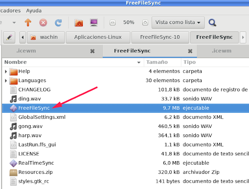This screenshot has width=249, height=189.
Task: Close the FreeFileSync tab
Action: tap(190, 51)
